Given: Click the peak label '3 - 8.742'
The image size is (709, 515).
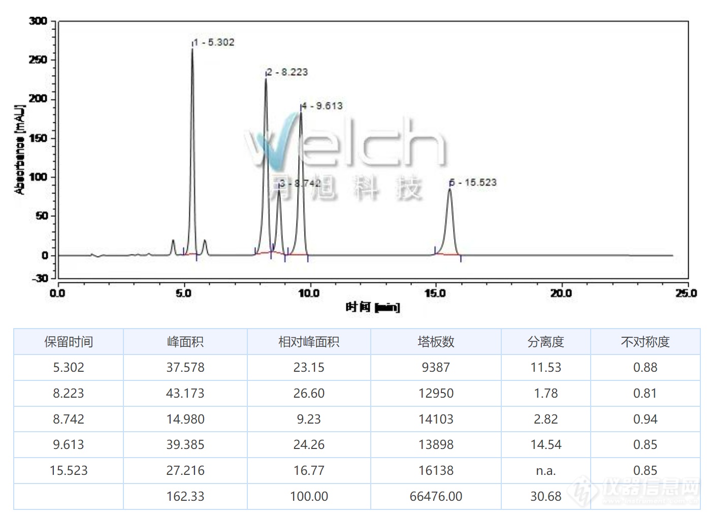Looking at the screenshot, I should click(x=300, y=183).
